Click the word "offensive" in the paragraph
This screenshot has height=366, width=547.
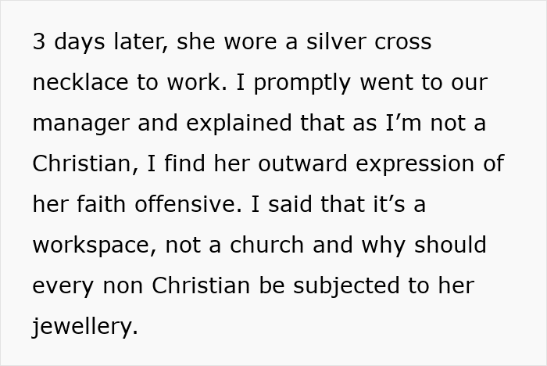[188, 204]
